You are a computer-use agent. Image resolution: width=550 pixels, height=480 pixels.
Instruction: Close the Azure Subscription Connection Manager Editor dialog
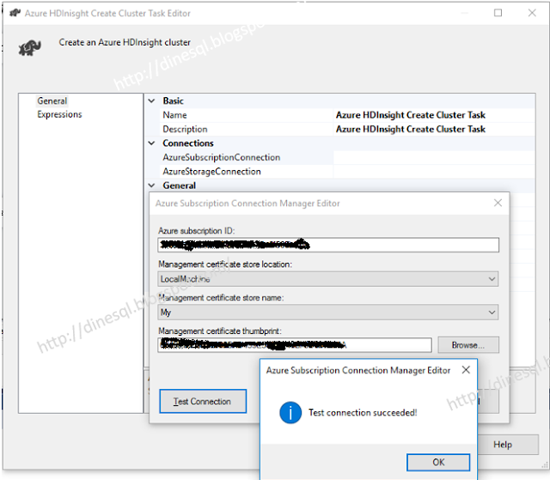tap(498, 203)
